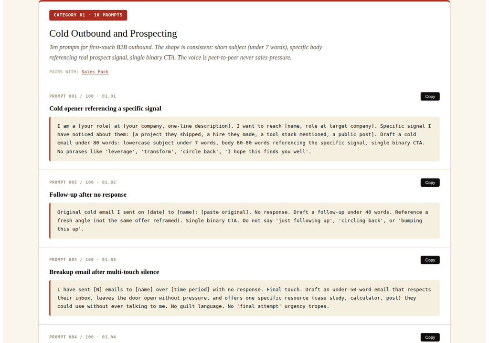Open the Sales Pack link
The height and width of the screenshot is (343, 489).
pos(95,71)
